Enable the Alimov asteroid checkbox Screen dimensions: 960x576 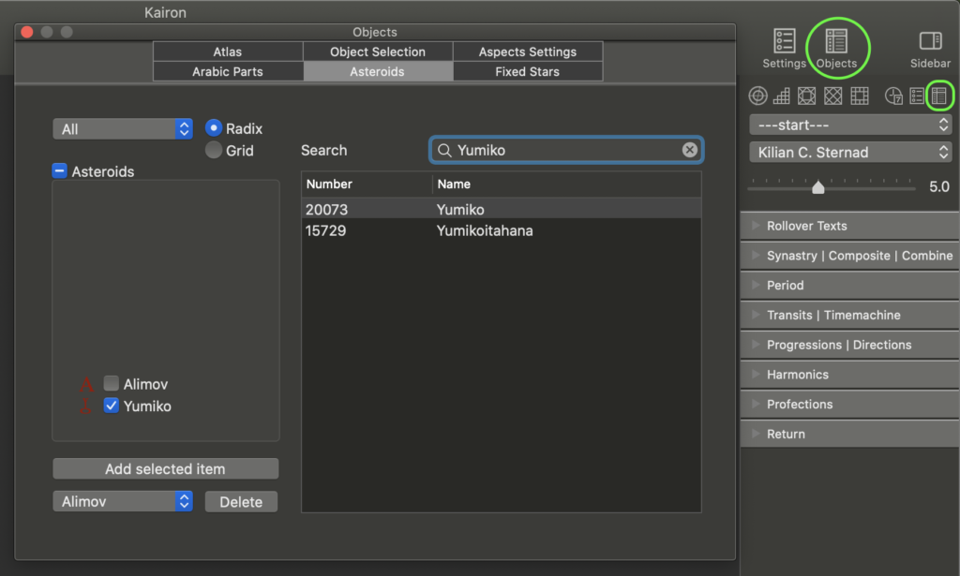coord(111,383)
